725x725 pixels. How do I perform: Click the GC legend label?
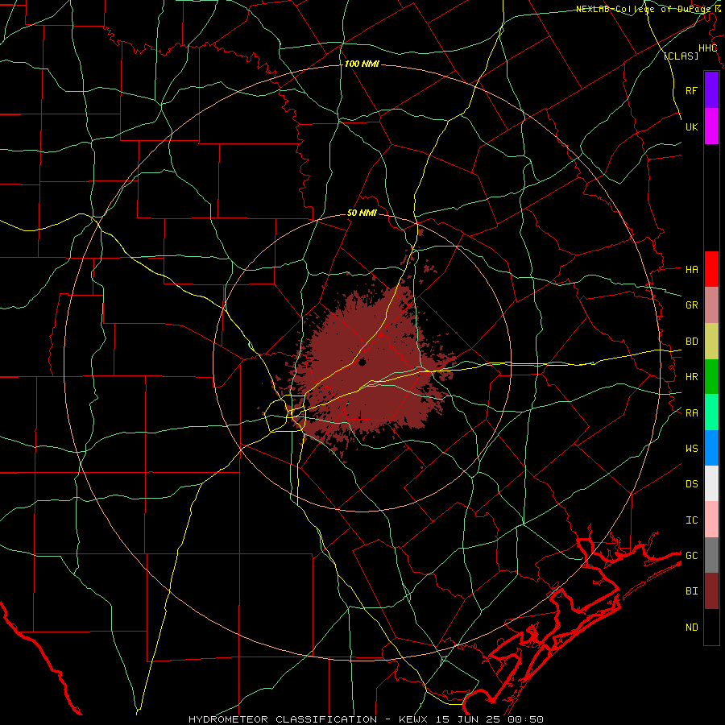[691, 555]
